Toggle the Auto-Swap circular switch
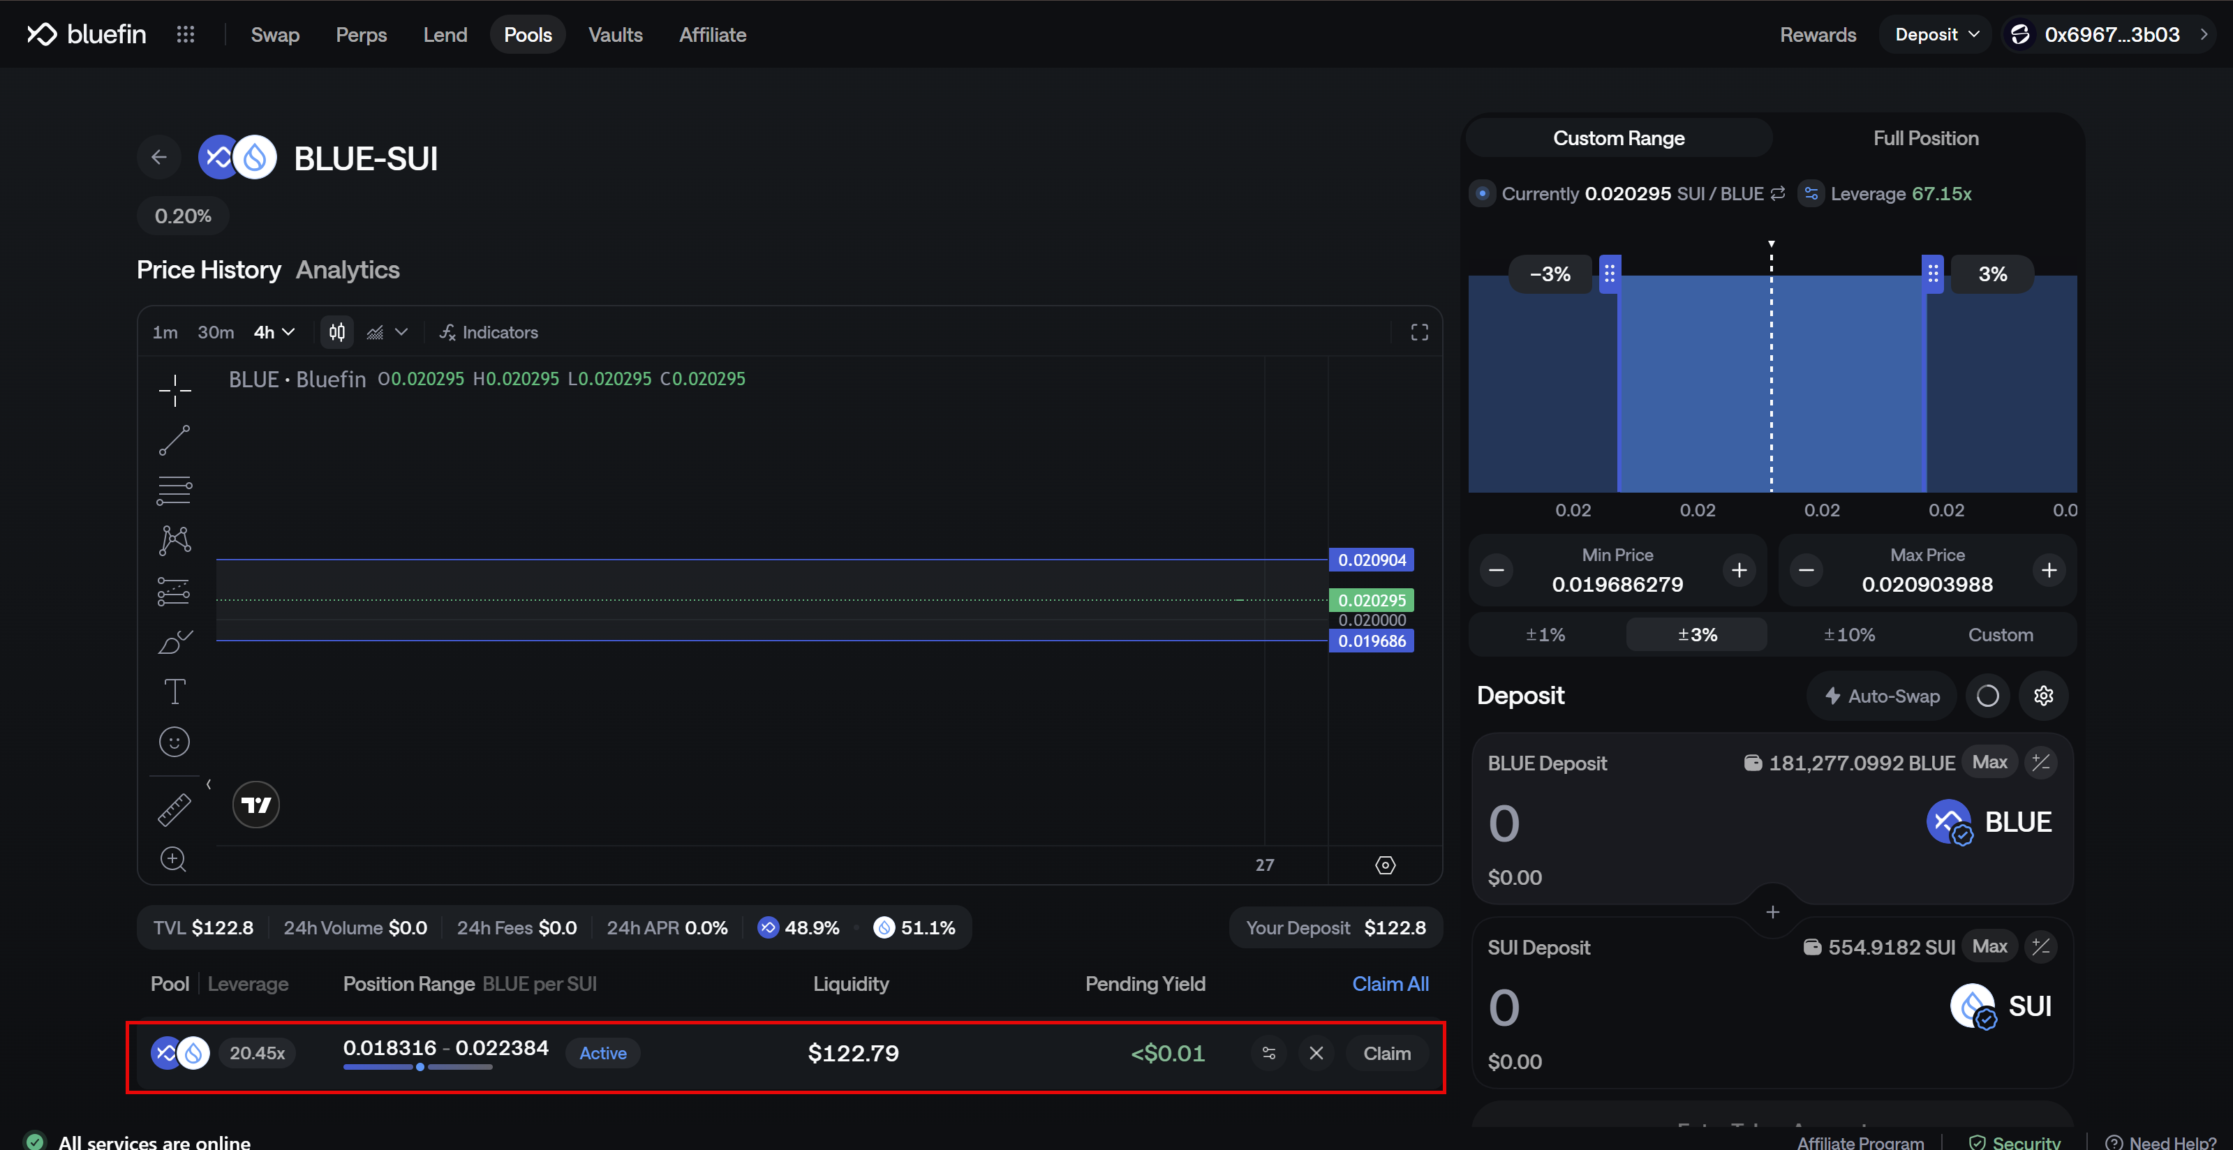Screen dimensions: 2233x1150 (1988, 696)
